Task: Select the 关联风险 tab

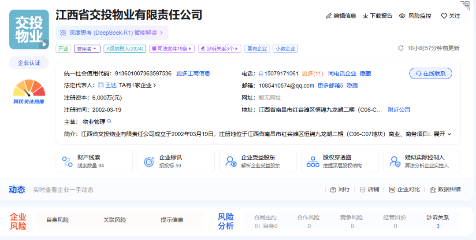Action: point(115,220)
